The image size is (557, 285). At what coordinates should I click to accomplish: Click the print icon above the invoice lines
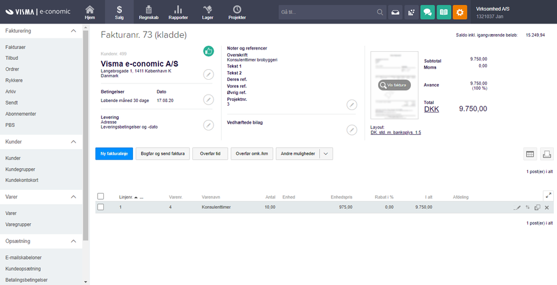pyautogui.click(x=546, y=154)
